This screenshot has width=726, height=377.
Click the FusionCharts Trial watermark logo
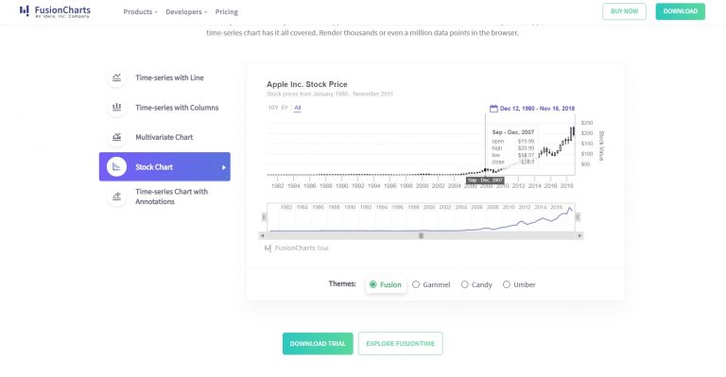pyautogui.click(x=296, y=248)
